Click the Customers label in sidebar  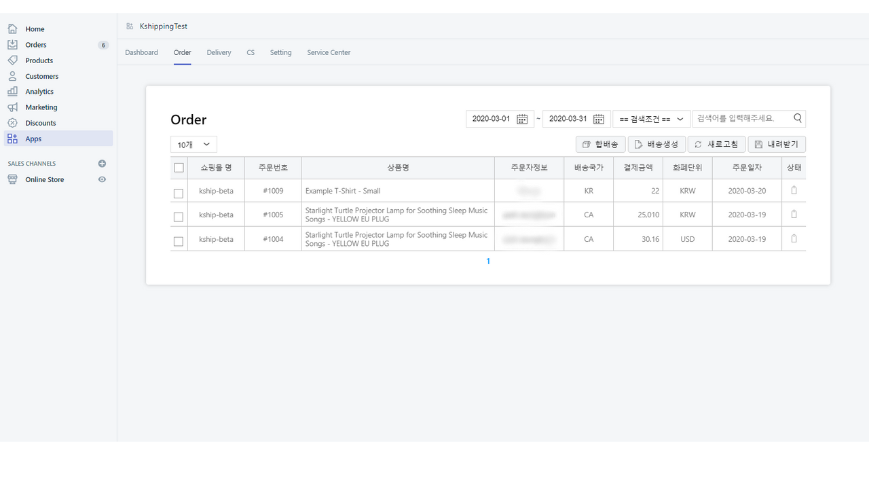(x=42, y=76)
